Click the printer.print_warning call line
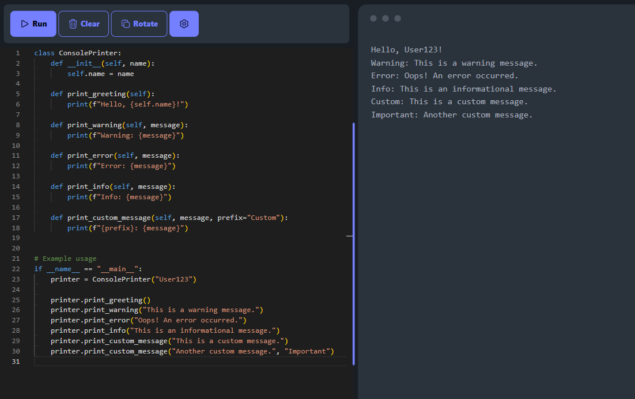Image resolution: width=635 pixels, height=399 pixels. pyautogui.click(x=157, y=310)
